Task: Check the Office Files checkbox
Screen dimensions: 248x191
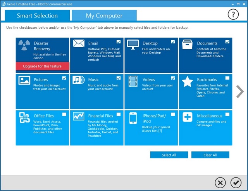Action: click(64, 114)
